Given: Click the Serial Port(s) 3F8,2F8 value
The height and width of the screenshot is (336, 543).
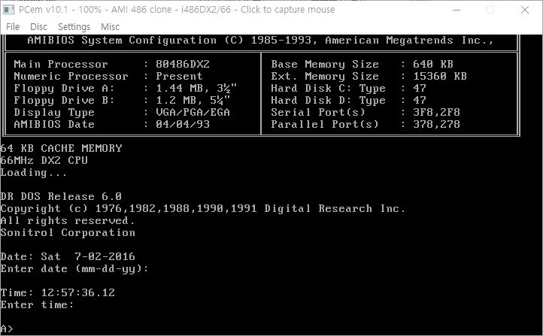Looking at the screenshot, I should pyautogui.click(x=436, y=112).
